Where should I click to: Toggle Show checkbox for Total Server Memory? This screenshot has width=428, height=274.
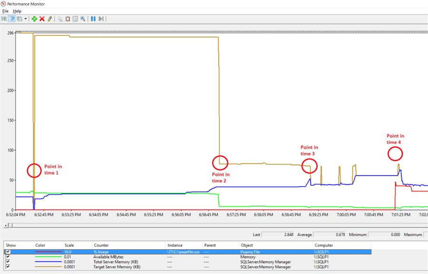click(8, 262)
